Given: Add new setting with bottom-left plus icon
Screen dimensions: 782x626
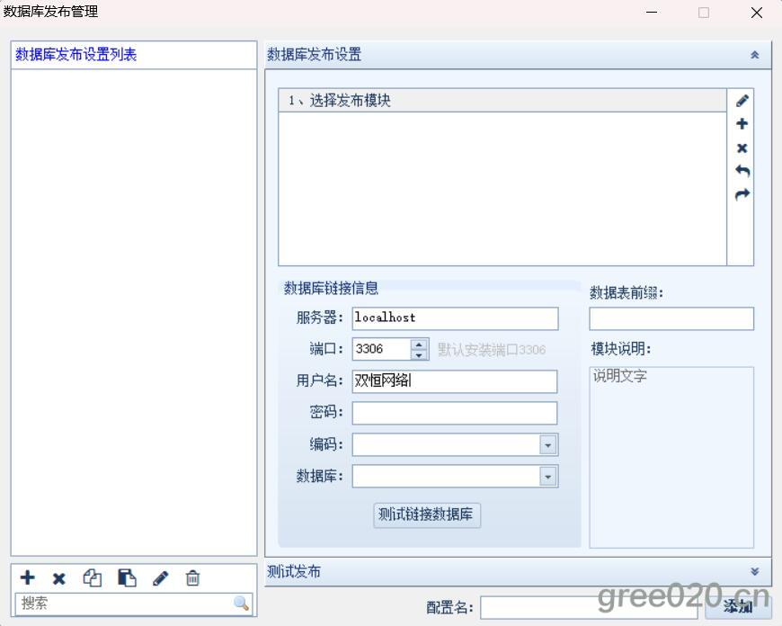Looking at the screenshot, I should pyautogui.click(x=28, y=577).
